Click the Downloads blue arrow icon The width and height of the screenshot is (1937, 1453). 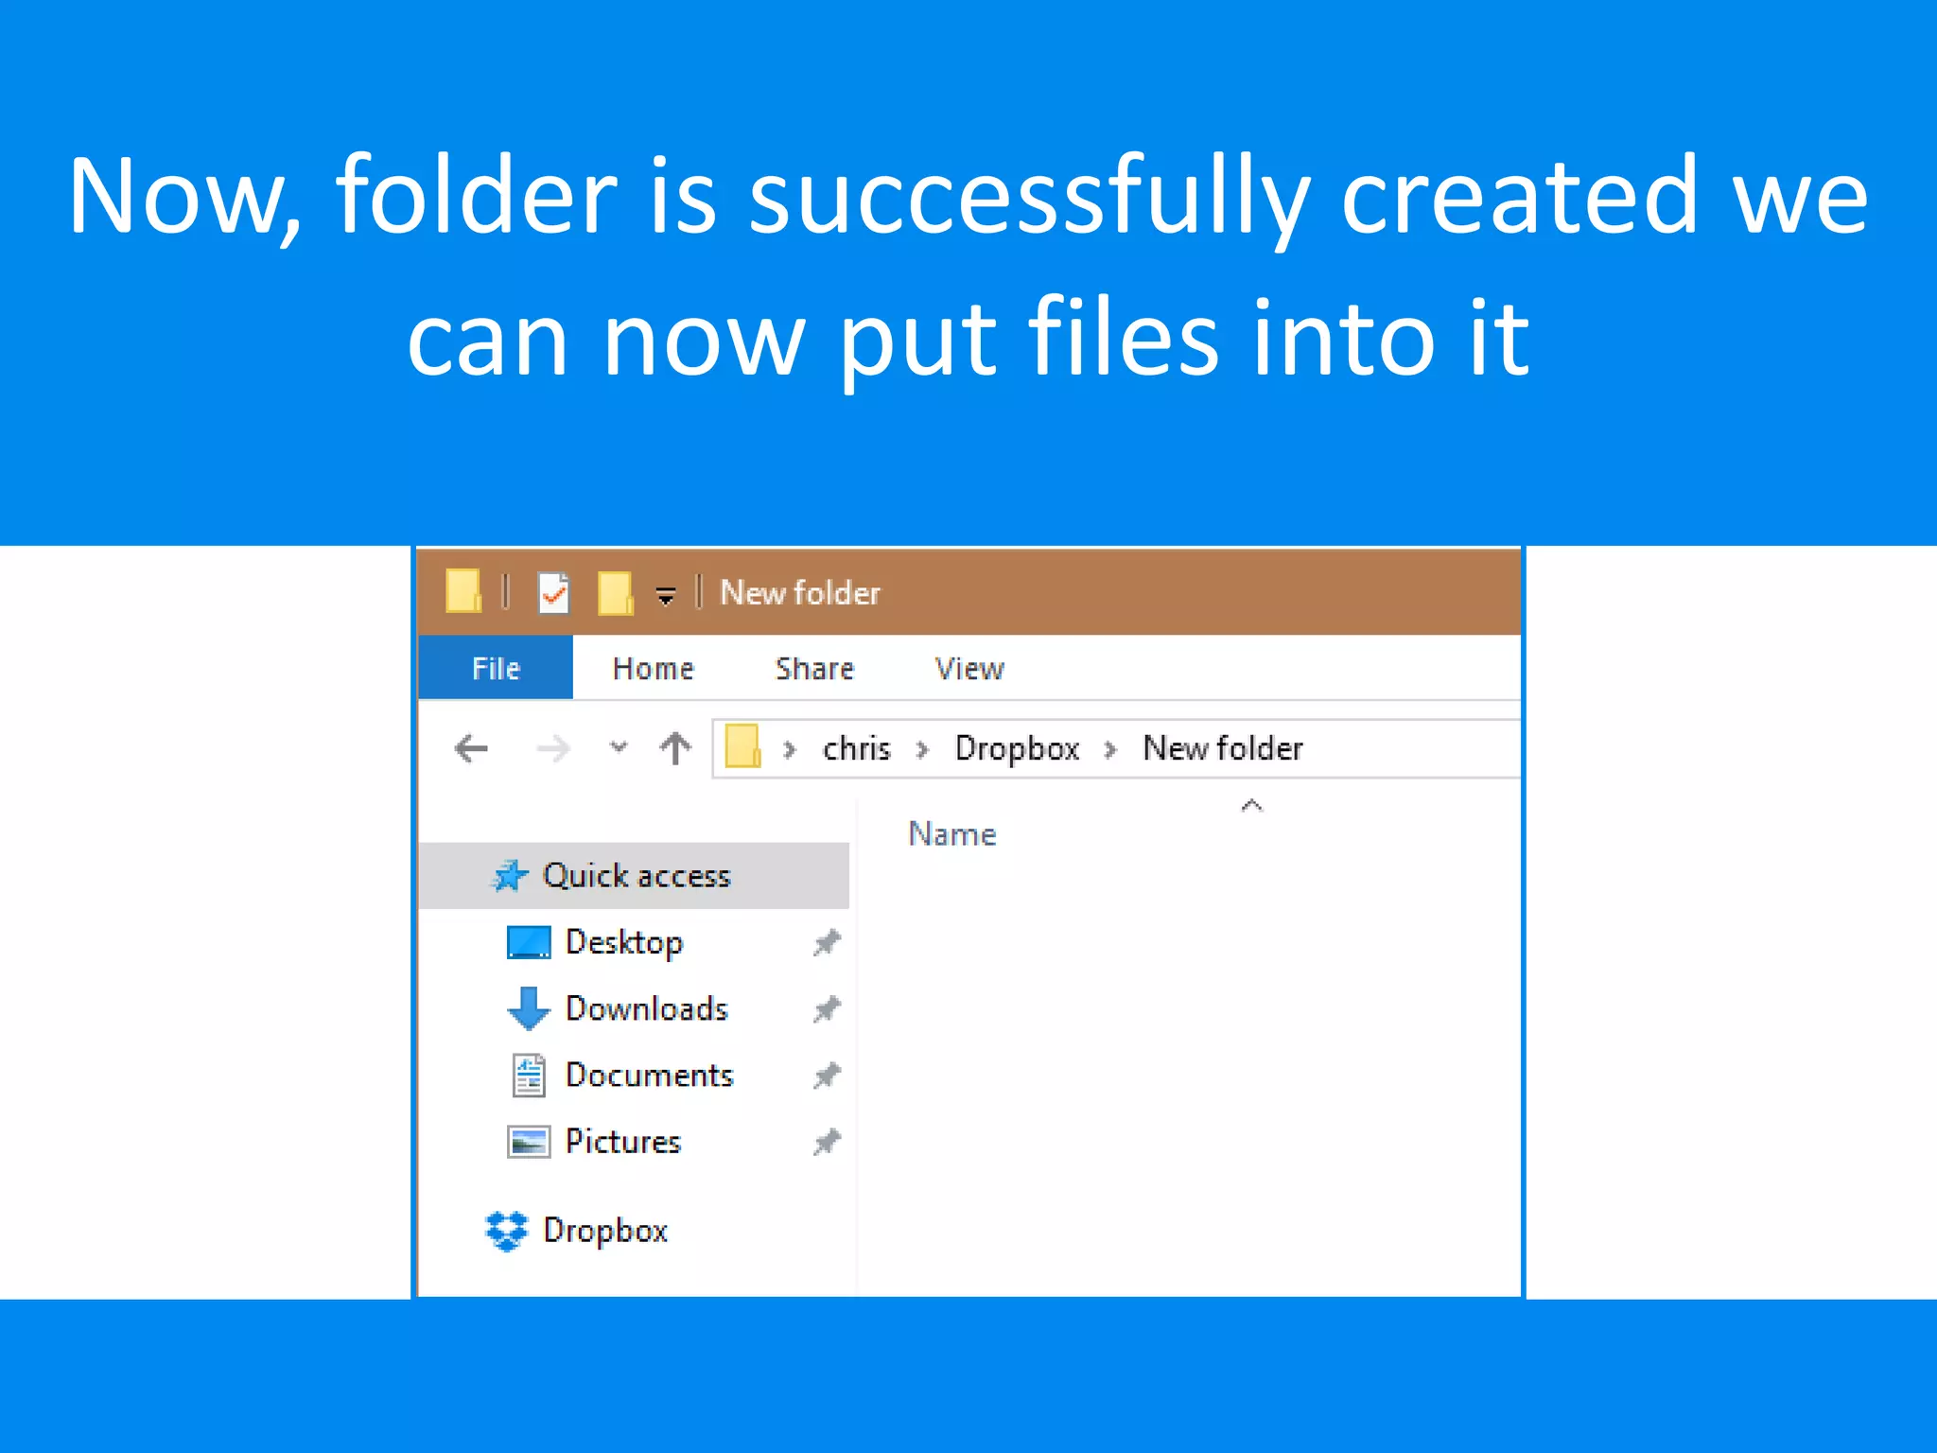[x=529, y=1008]
